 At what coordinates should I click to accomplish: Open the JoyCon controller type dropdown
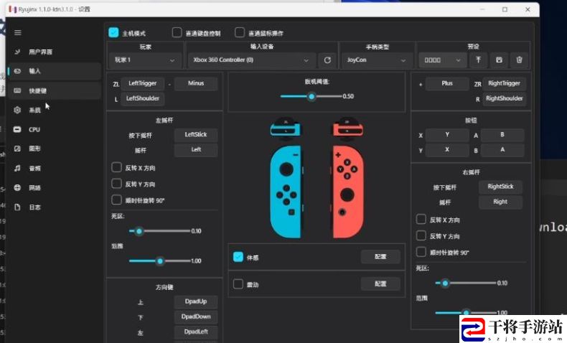(376, 60)
